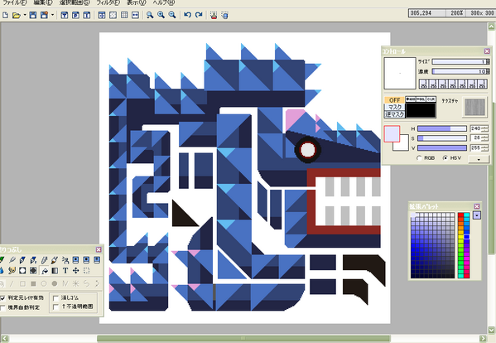Click the first magnifier fit-view icon
496x343 pixels.
coord(150,15)
